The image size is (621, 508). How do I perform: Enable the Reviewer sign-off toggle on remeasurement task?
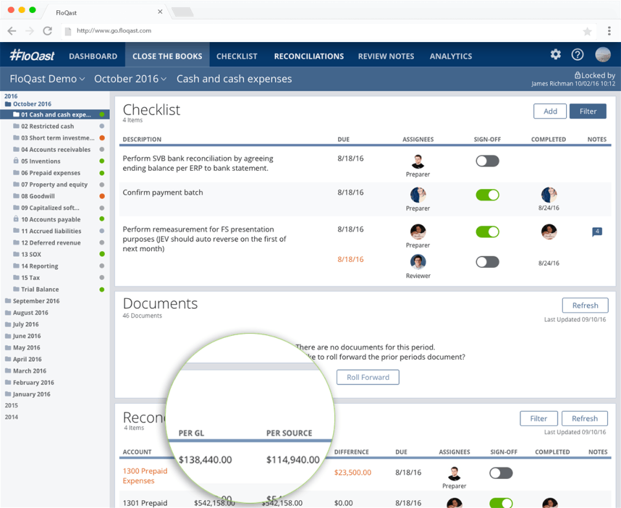[487, 262]
